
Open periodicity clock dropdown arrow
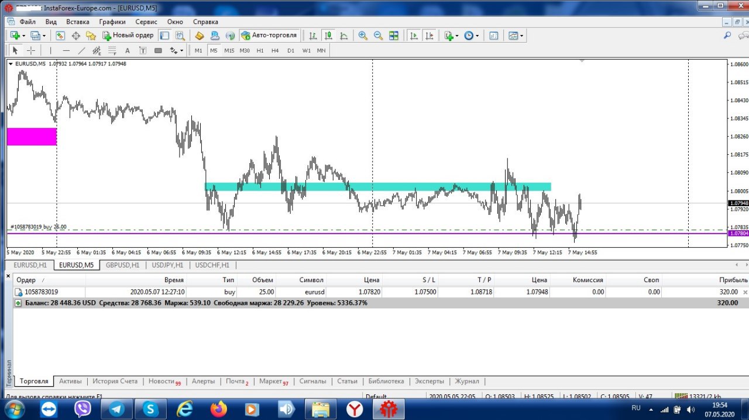[x=477, y=36]
